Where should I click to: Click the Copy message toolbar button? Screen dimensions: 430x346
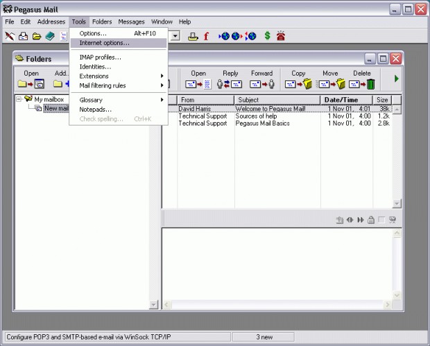(x=298, y=79)
